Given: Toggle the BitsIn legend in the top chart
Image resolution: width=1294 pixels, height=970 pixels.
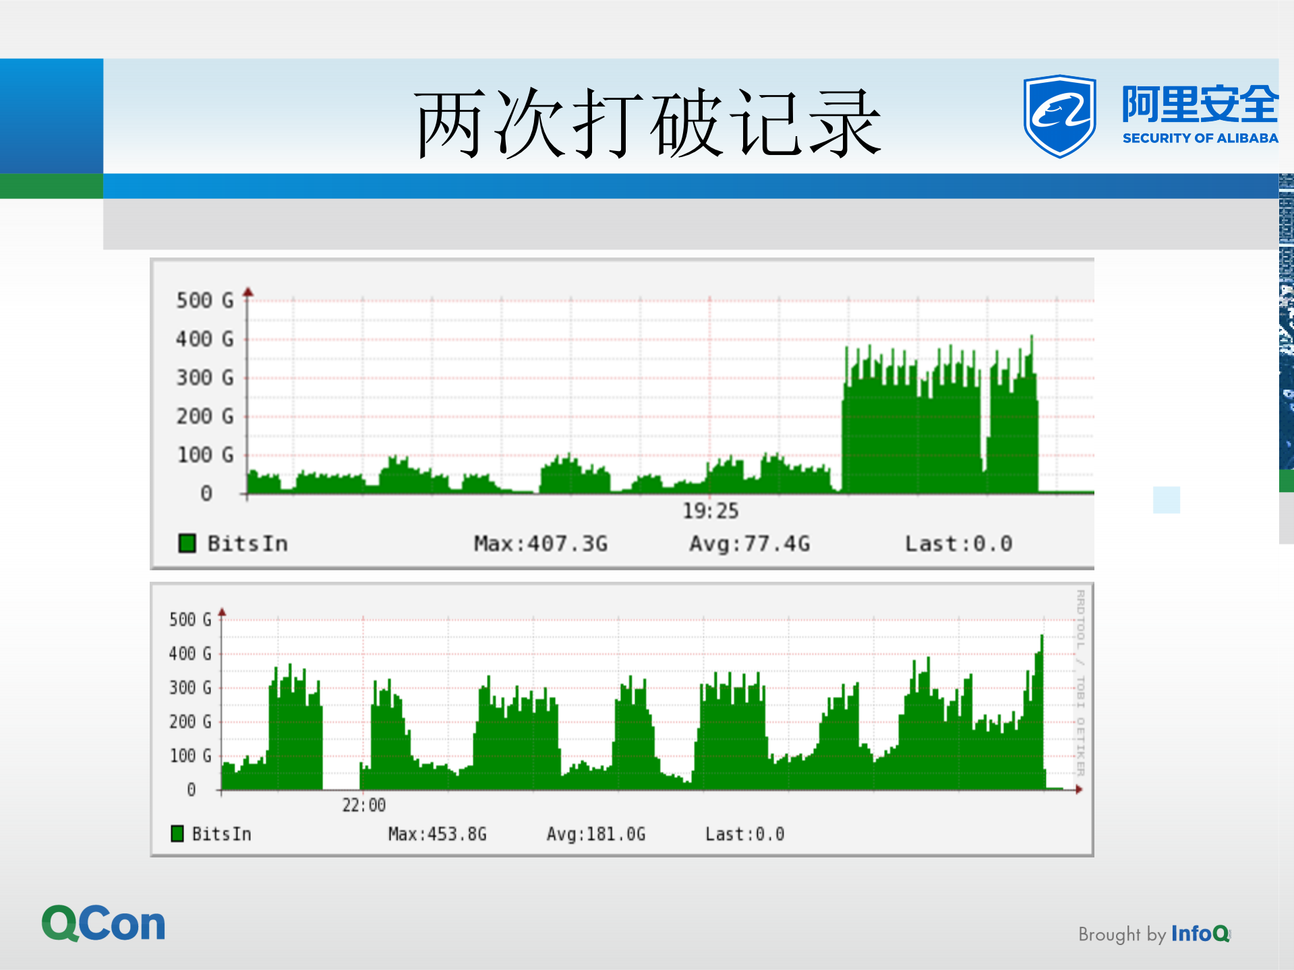Looking at the screenshot, I should tap(247, 543).
